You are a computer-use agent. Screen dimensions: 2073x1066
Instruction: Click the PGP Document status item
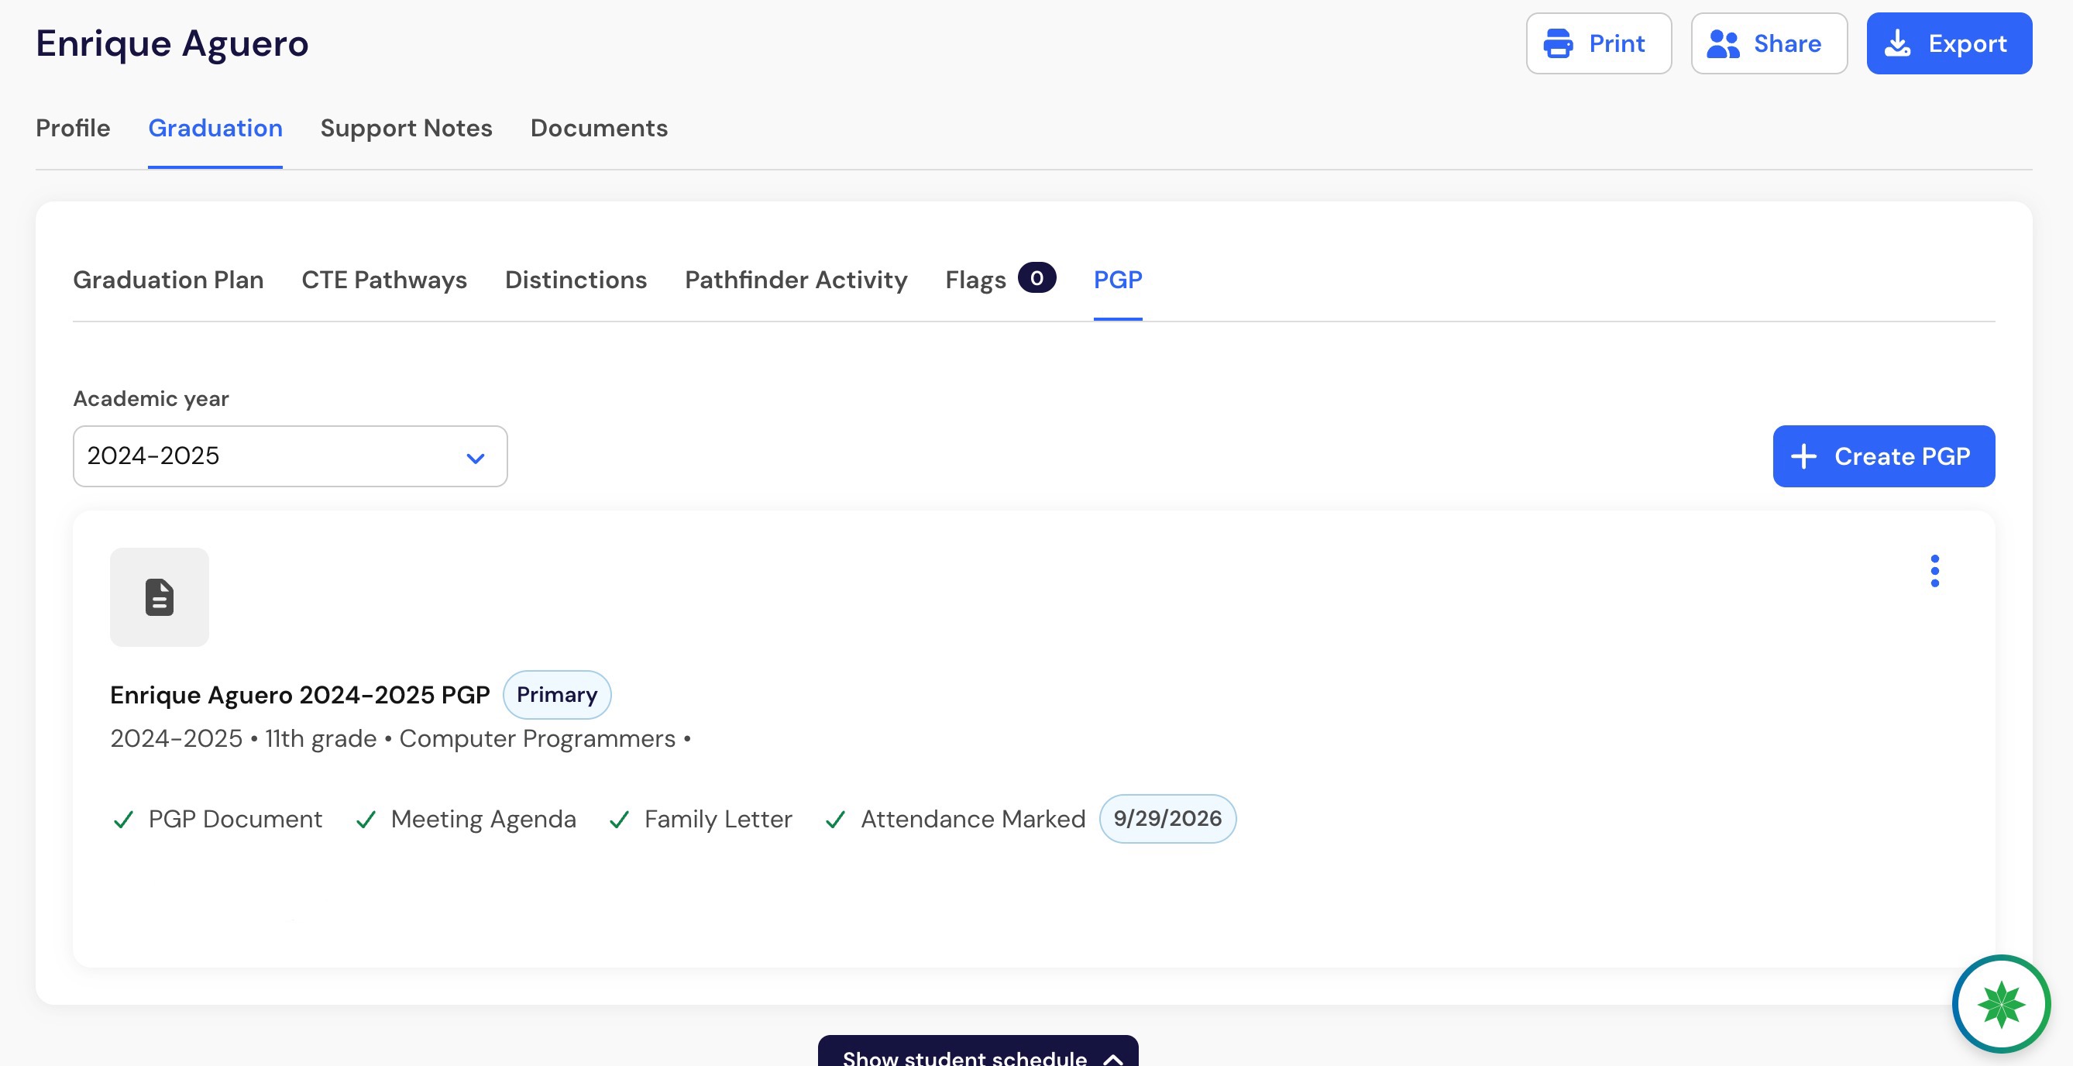click(217, 819)
